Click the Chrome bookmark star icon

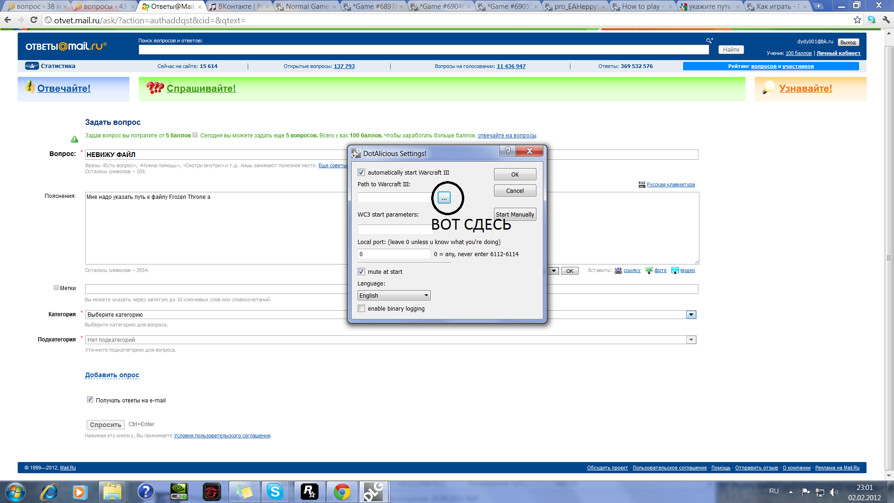857,20
